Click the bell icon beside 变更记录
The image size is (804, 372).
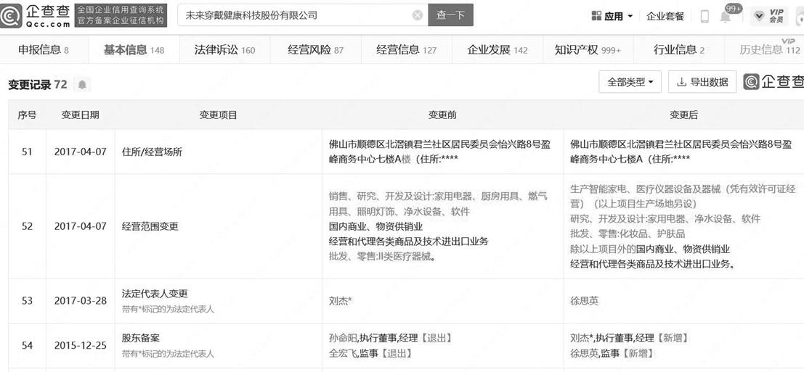coord(82,85)
